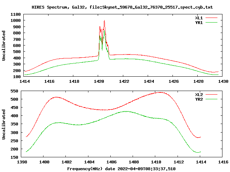Click the red XL1 legend line sample
This screenshot has width=230, height=172.
[211, 18]
